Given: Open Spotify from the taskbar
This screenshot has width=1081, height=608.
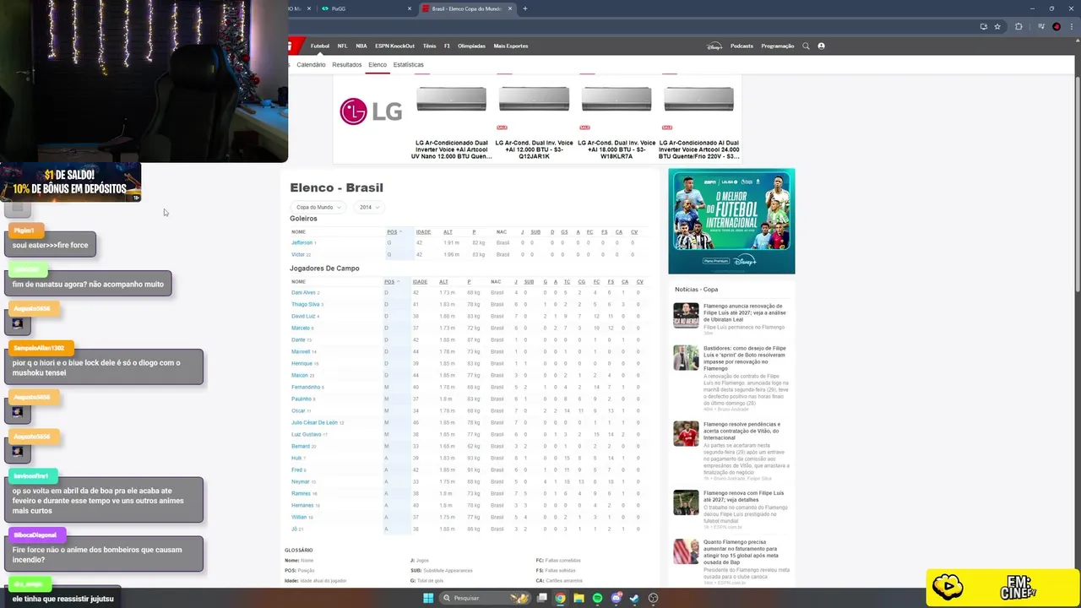Looking at the screenshot, I should [x=597, y=598].
